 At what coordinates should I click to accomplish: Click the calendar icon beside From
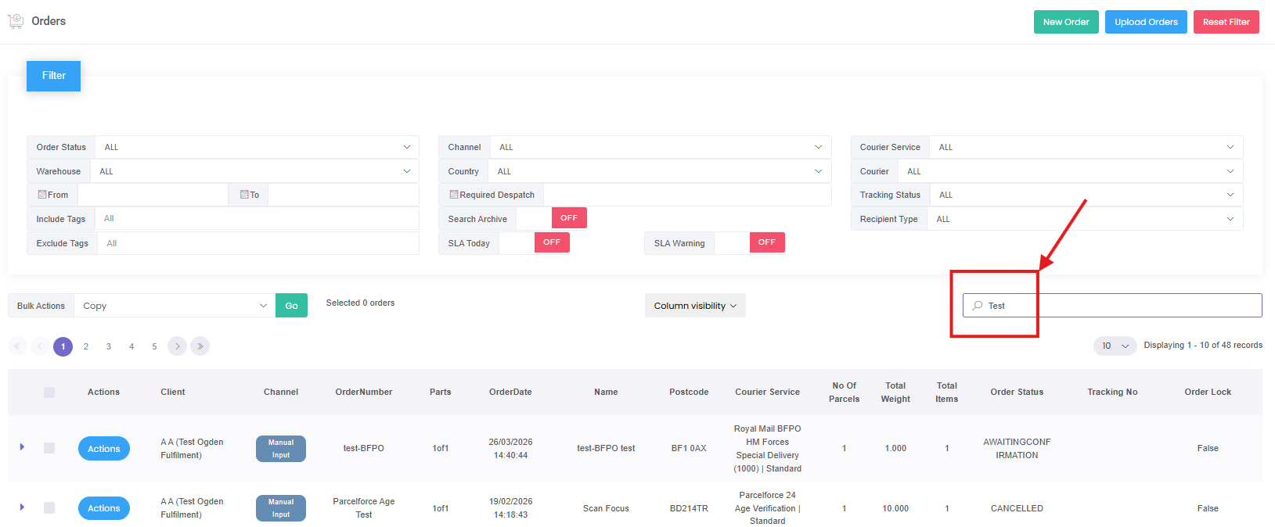tap(42, 195)
